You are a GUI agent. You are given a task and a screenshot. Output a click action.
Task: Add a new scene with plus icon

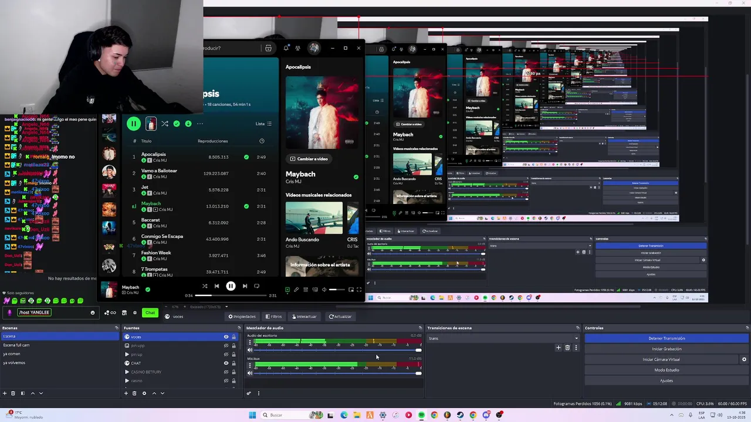pyautogui.click(x=5, y=393)
